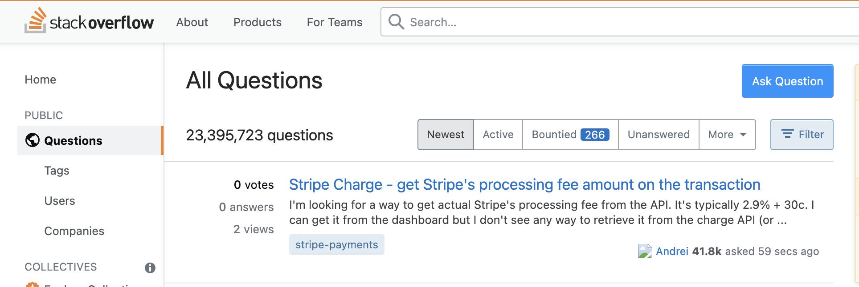The image size is (859, 287).
Task: Click the globe icon beside Questions
Action: (33, 140)
